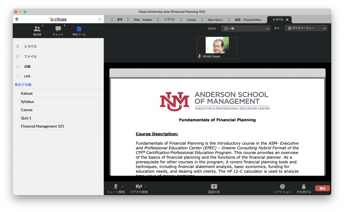The image size is (344, 212).
Task: Switch to the first シラバス tab
Action: (x=169, y=20)
